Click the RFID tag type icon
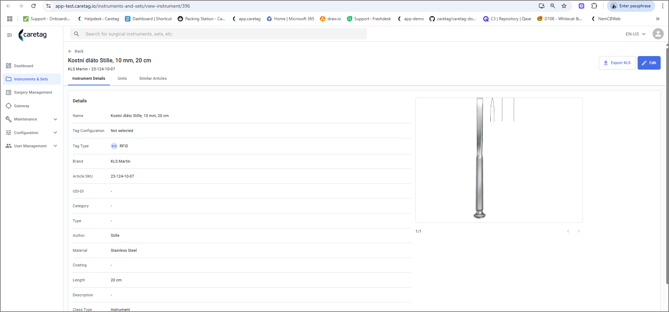Viewport: 669px width, 312px height. tap(114, 146)
